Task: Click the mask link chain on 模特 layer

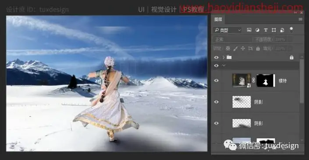Action: 254,80
